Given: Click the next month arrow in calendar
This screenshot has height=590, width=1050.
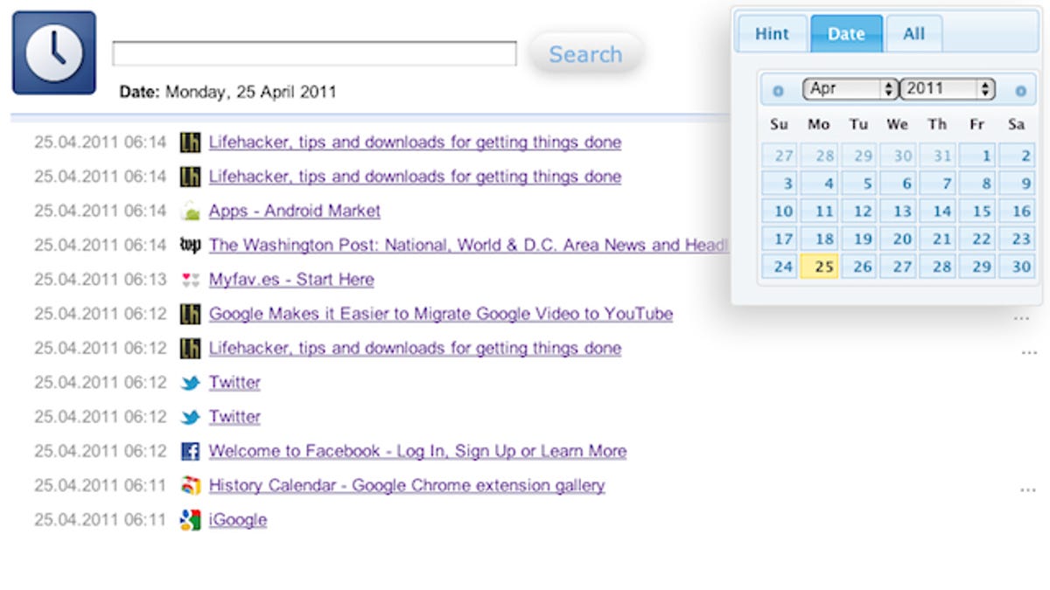Looking at the screenshot, I should (1020, 90).
